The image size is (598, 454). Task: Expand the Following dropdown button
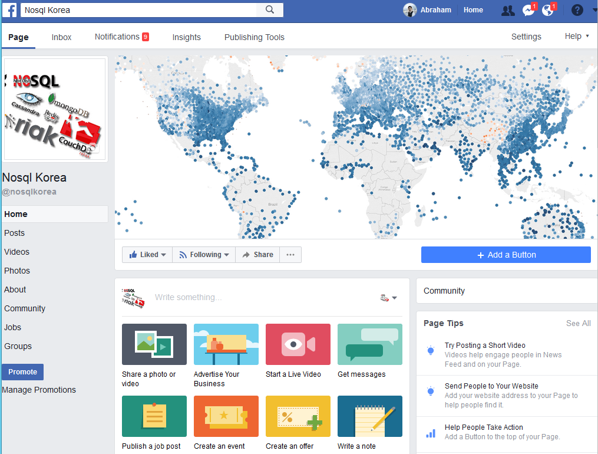(x=204, y=255)
